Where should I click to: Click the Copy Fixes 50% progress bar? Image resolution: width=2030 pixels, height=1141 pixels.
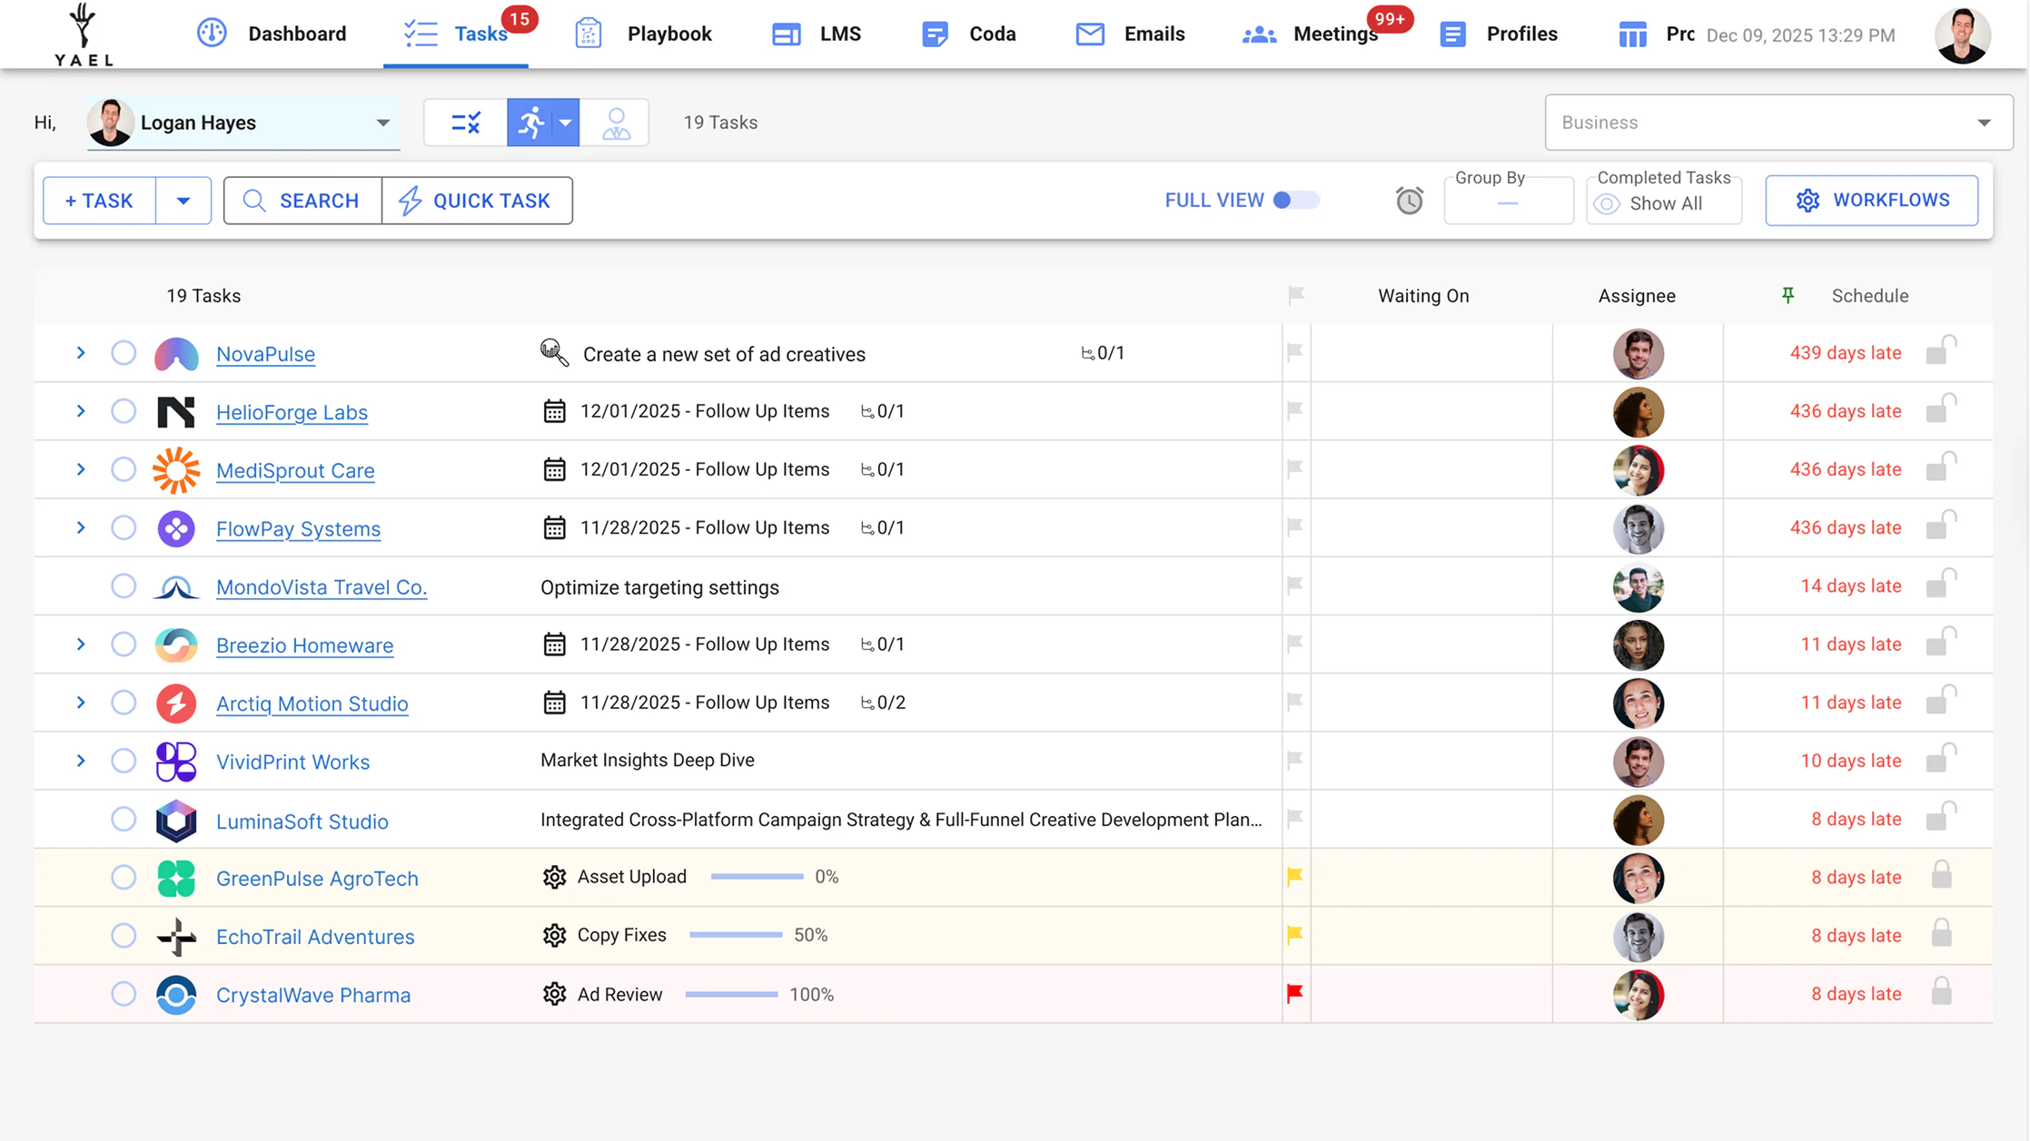[x=736, y=935]
